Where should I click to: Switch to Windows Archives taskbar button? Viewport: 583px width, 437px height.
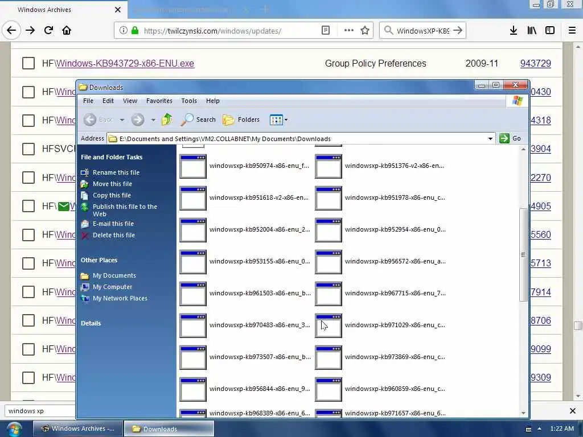click(x=78, y=429)
